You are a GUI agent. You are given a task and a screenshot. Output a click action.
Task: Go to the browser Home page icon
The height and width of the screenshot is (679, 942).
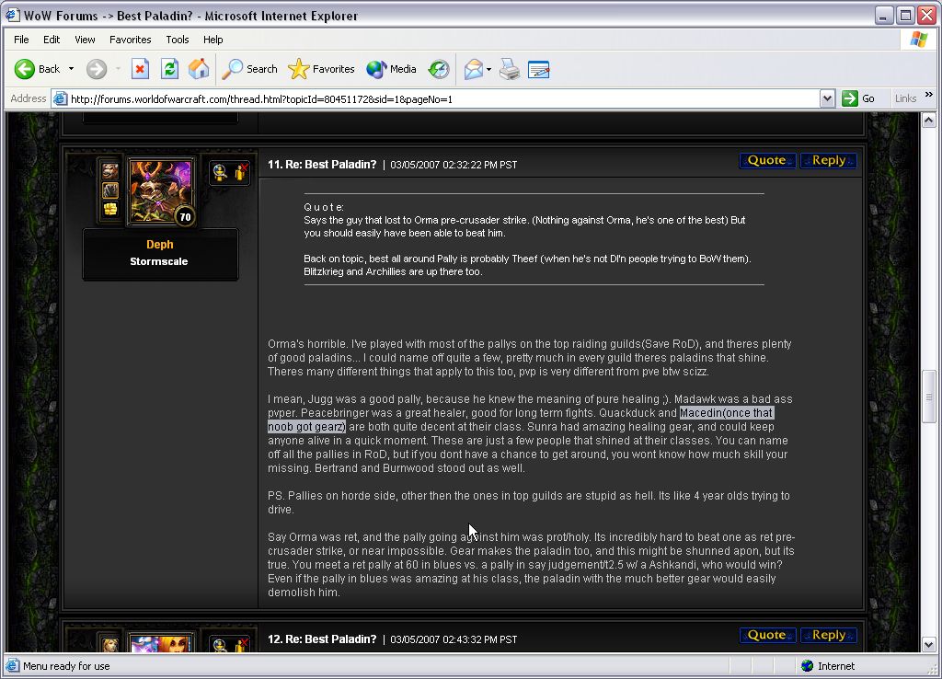click(x=199, y=69)
